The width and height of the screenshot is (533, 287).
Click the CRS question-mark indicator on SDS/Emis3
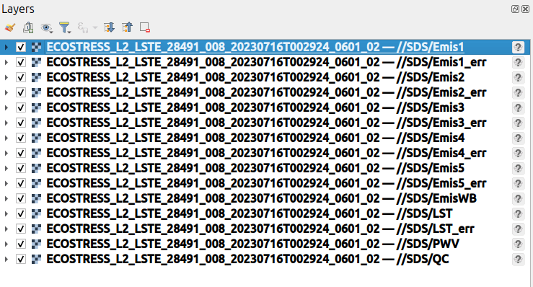pyautogui.click(x=518, y=107)
